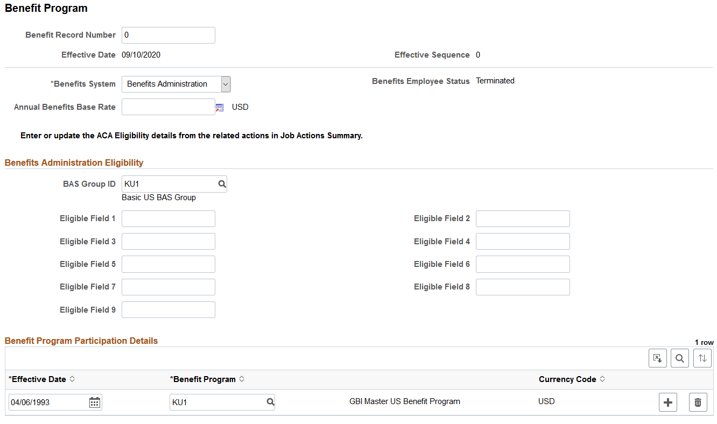The image size is (717, 424).
Task: Click the Eligible Field 1 input
Action: 168,218
